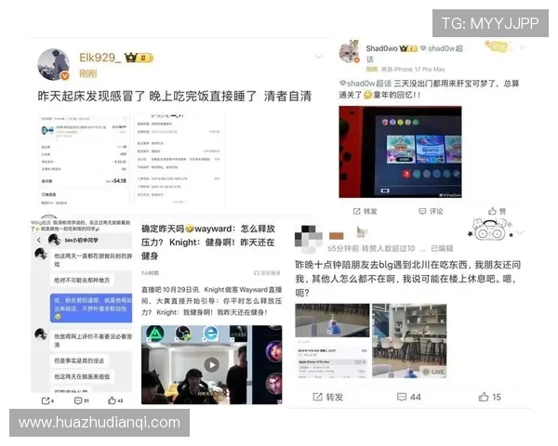Image resolution: width=558 pixels, height=446 pixels.
Task: Share the chat screenshot post with 4 reposts
Action: (47, 400)
